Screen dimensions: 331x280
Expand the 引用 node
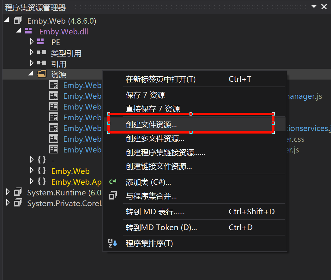tap(31, 63)
